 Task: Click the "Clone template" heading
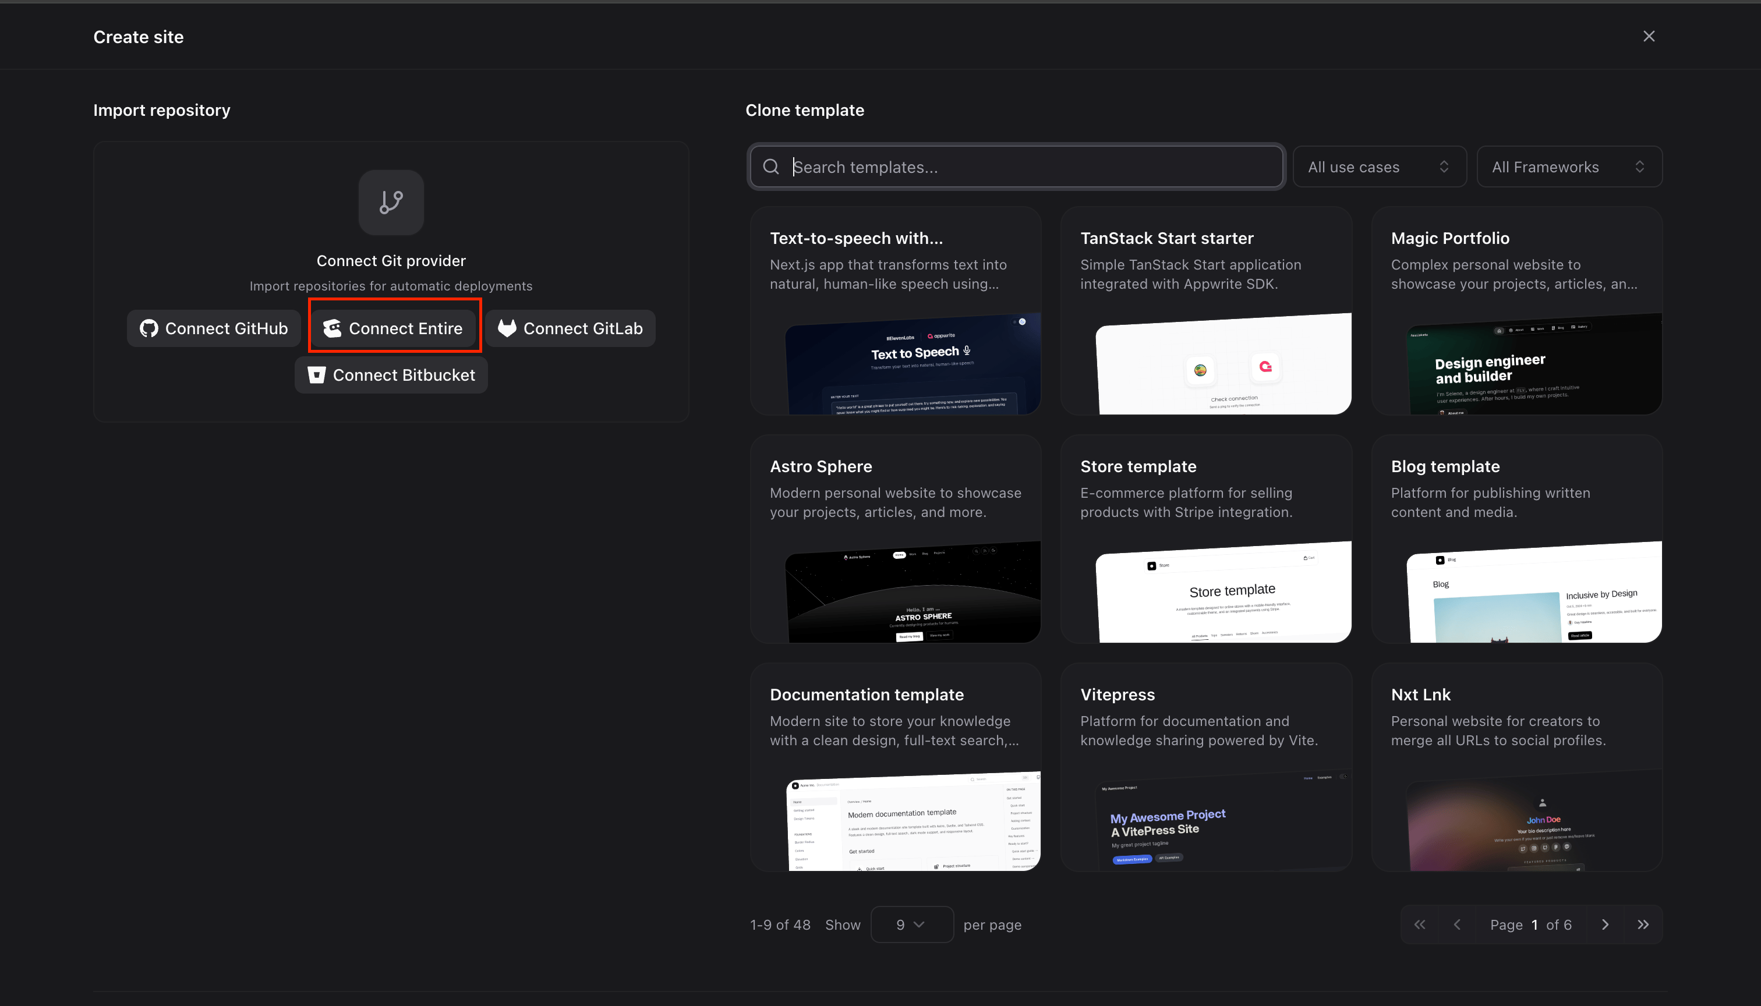coord(804,111)
